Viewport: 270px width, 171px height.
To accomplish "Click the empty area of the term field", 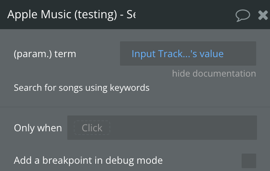I will [x=240, y=53].
